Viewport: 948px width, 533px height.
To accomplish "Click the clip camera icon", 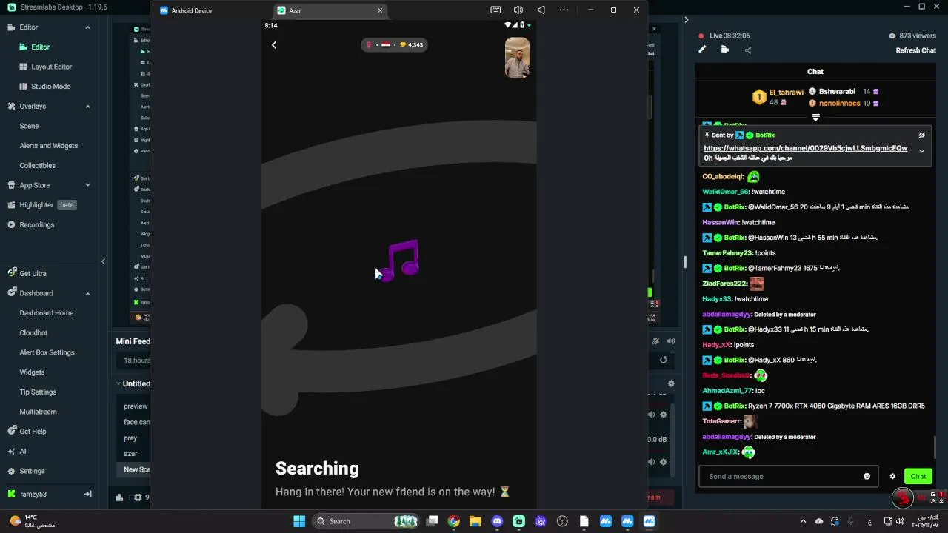I will [724, 50].
